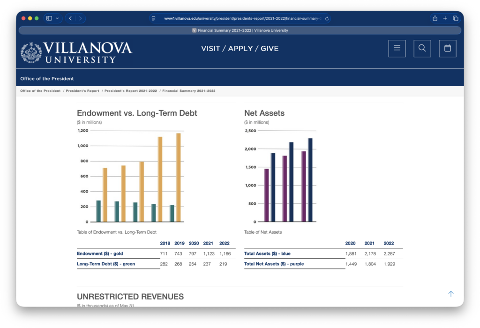Click the Safari share icon

(x=434, y=18)
